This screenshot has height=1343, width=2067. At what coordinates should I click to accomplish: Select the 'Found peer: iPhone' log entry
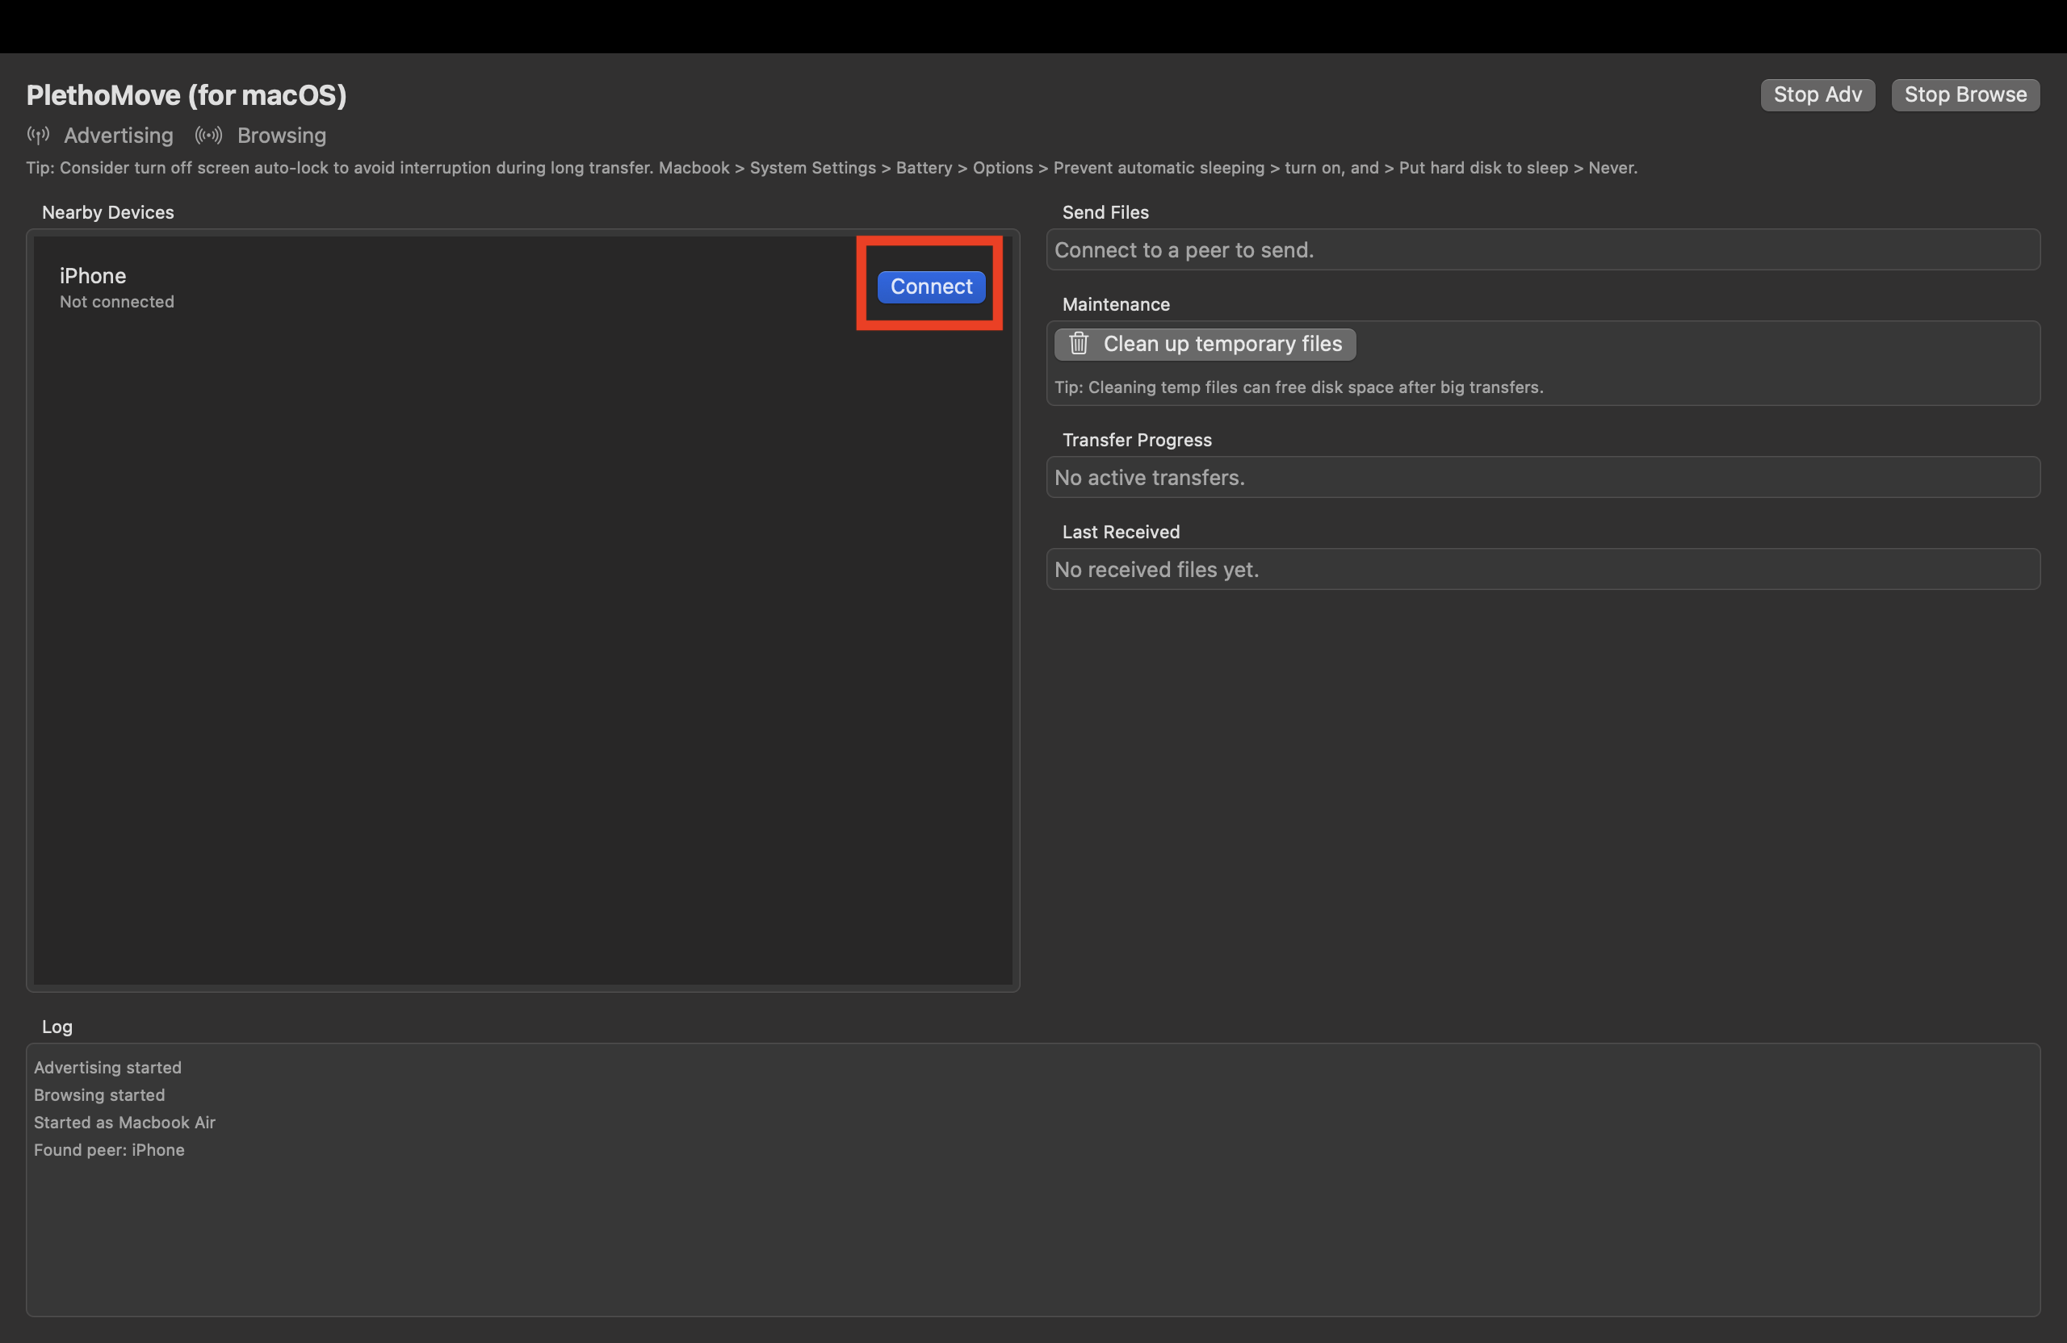point(110,1149)
